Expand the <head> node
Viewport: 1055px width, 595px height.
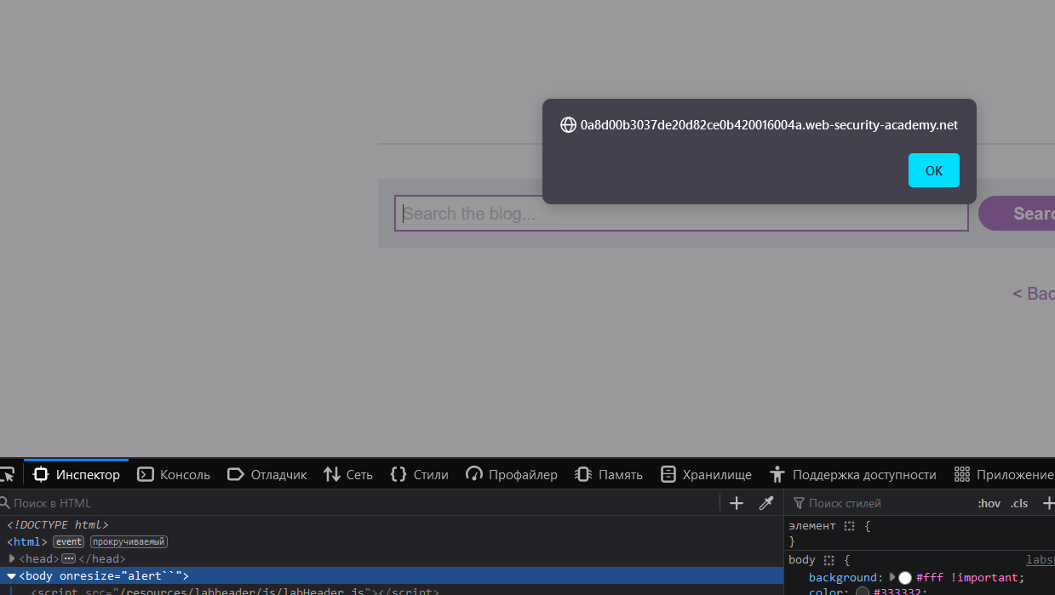[12, 558]
